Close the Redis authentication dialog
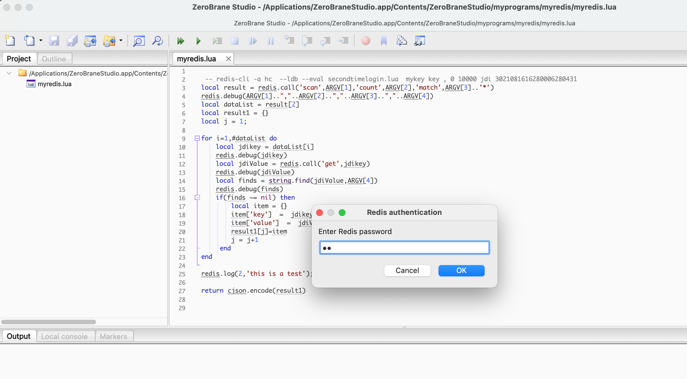The image size is (687, 379). click(x=320, y=213)
